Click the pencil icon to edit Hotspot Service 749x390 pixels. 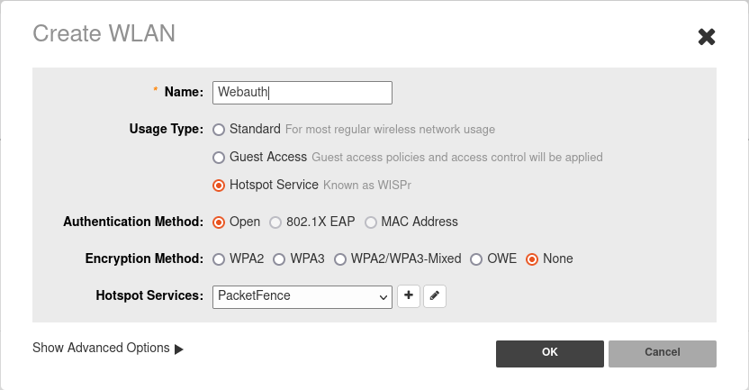(x=435, y=296)
